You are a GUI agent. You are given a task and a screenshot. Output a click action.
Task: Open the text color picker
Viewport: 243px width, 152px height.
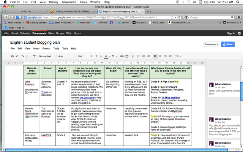click(x=106, y=56)
